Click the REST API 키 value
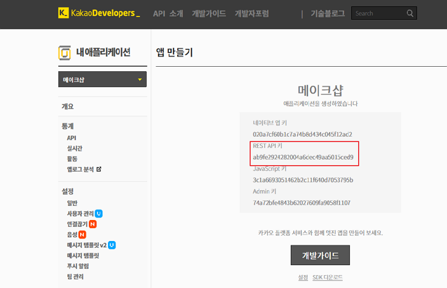Image resolution: width=447 pixels, height=288 pixels. [x=303, y=157]
